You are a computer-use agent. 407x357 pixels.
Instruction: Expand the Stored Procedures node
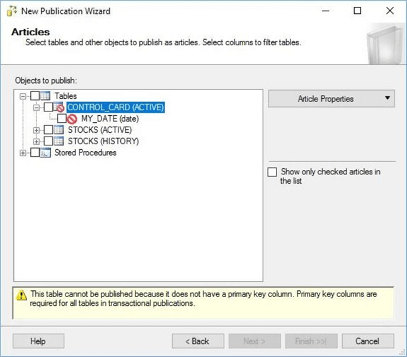23,153
